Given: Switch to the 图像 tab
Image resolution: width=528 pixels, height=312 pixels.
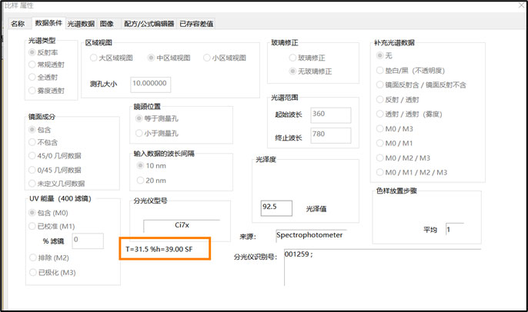Looking at the screenshot, I should tap(107, 24).
